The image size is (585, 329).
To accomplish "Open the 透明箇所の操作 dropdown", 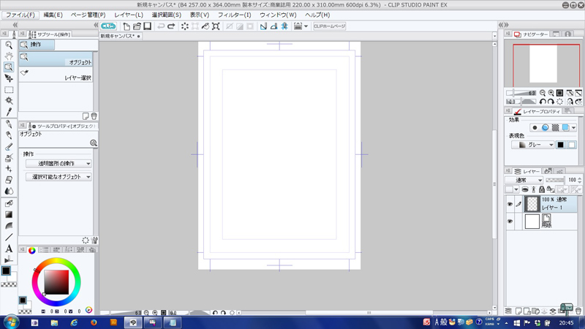I will tap(58, 164).
